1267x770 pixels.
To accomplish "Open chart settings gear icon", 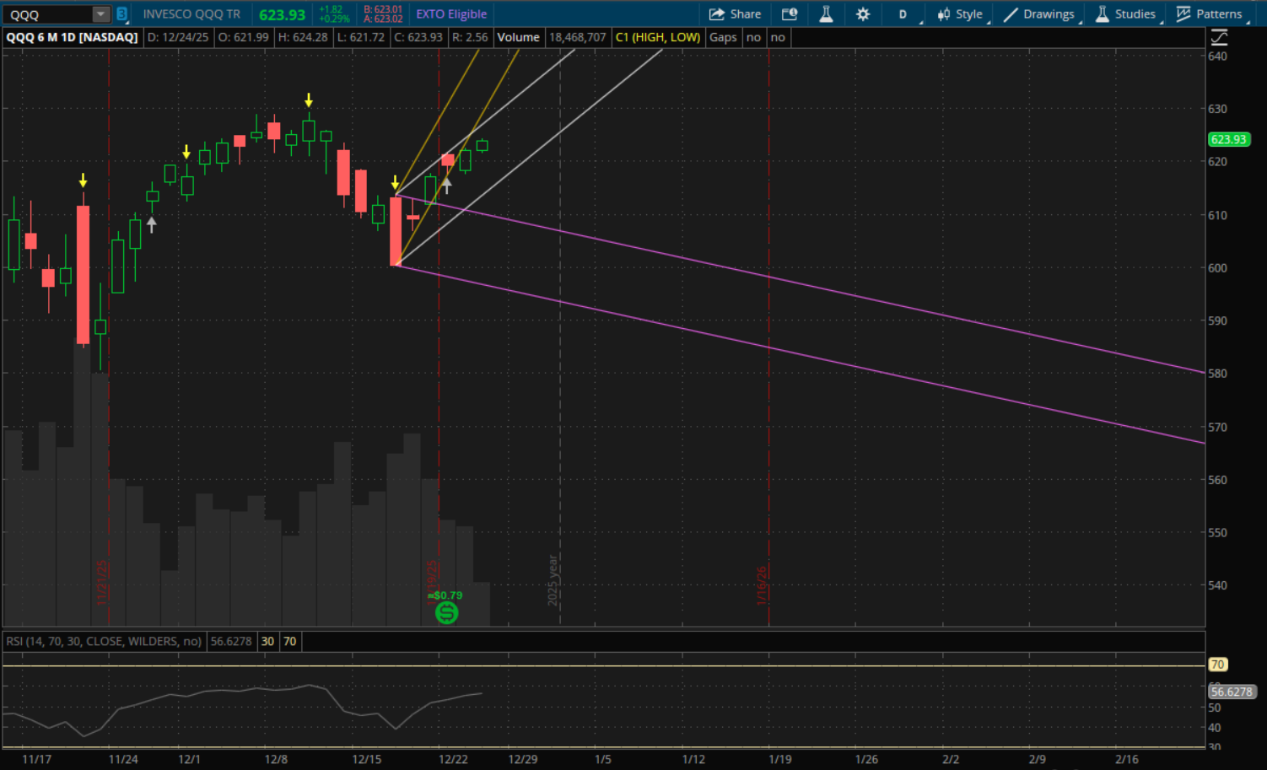I will pos(863,14).
